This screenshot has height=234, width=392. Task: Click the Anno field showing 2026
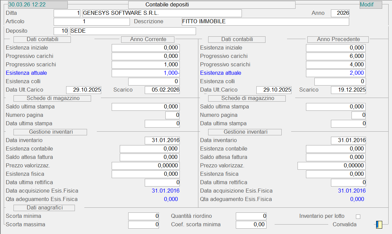pyautogui.click(x=340, y=13)
